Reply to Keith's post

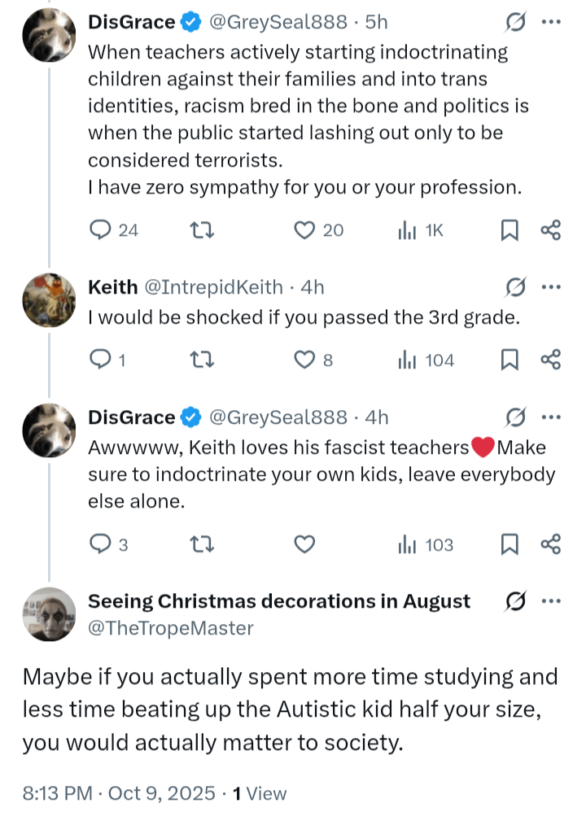(99, 360)
